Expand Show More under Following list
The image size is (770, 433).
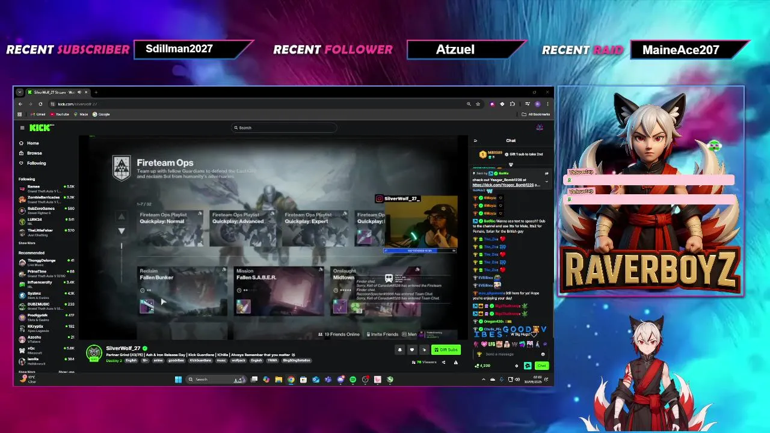coord(26,243)
